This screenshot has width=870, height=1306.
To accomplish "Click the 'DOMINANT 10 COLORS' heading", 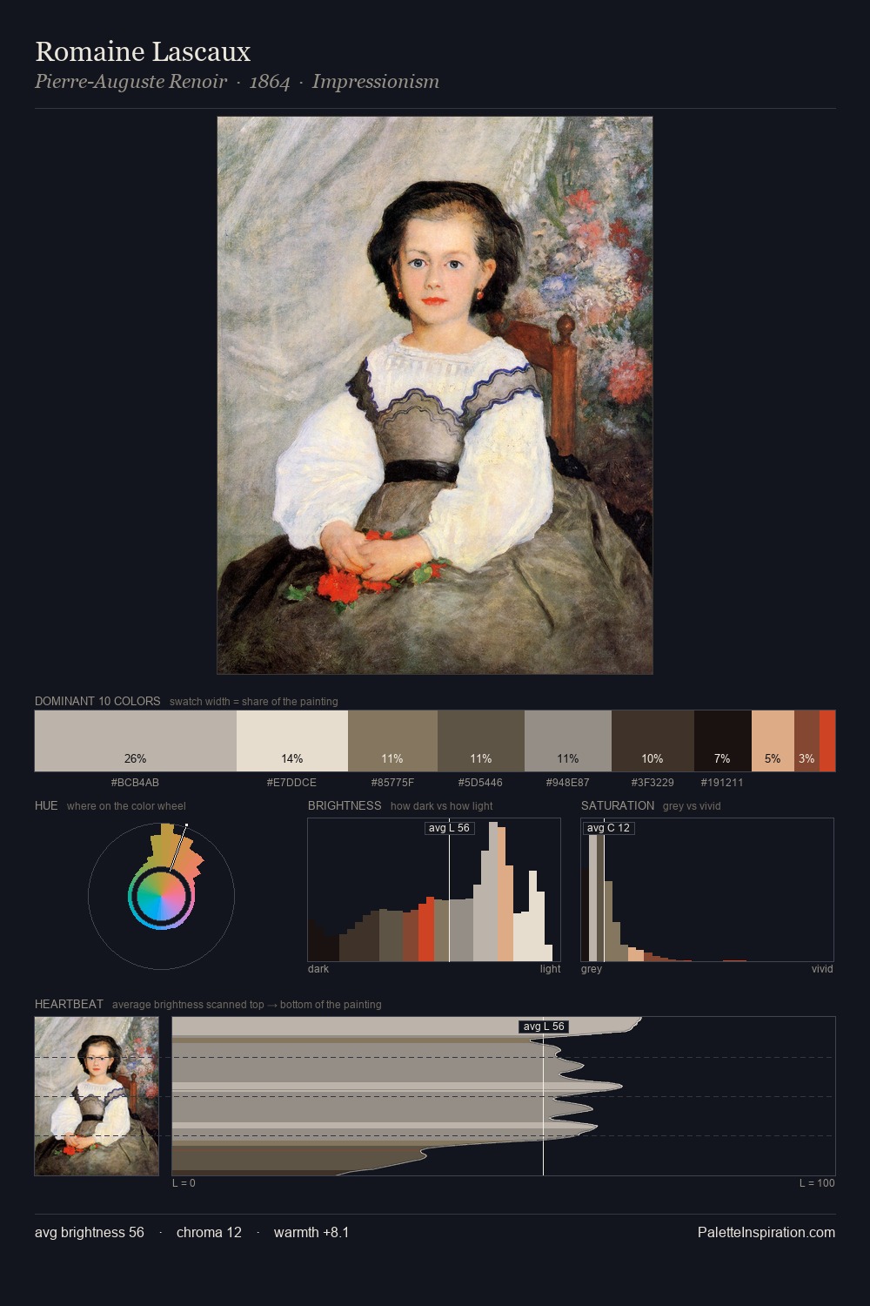I will (97, 701).
